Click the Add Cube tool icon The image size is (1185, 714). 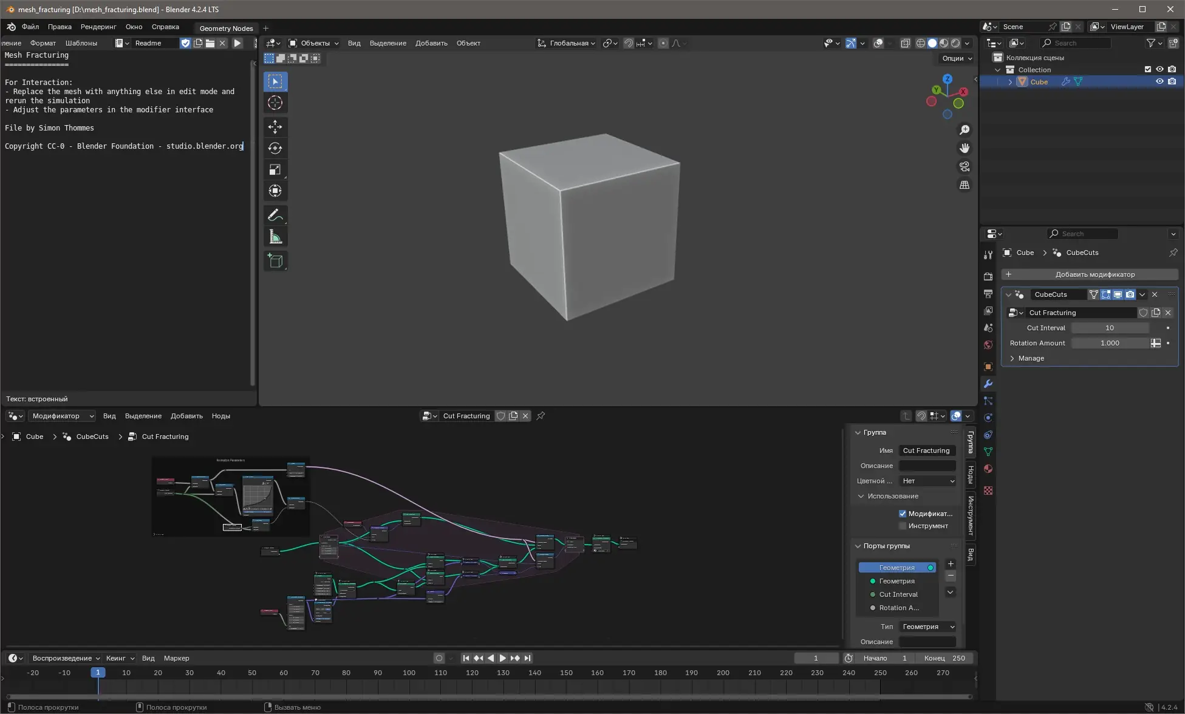(275, 261)
